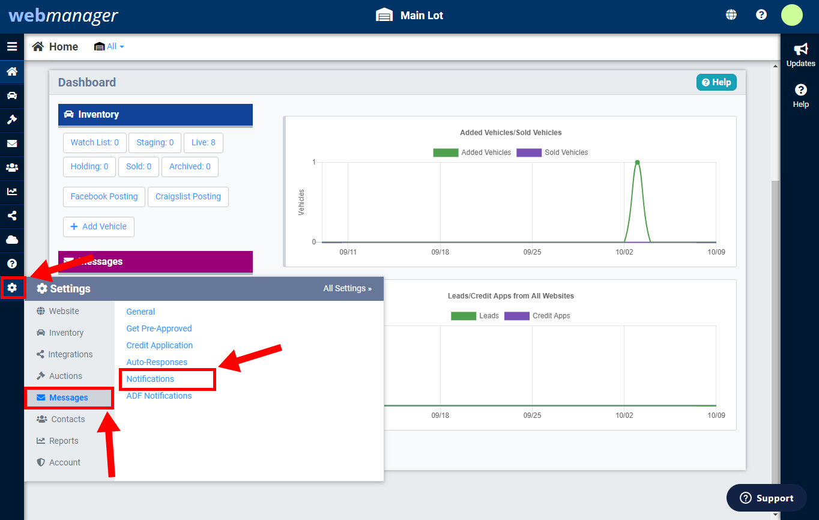Open Notifications settings link
Screen dimensions: 819x520
click(x=150, y=379)
